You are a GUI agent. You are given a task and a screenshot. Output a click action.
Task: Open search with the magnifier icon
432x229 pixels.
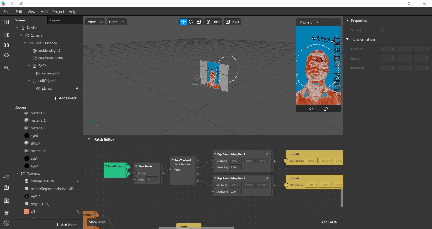[6, 68]
